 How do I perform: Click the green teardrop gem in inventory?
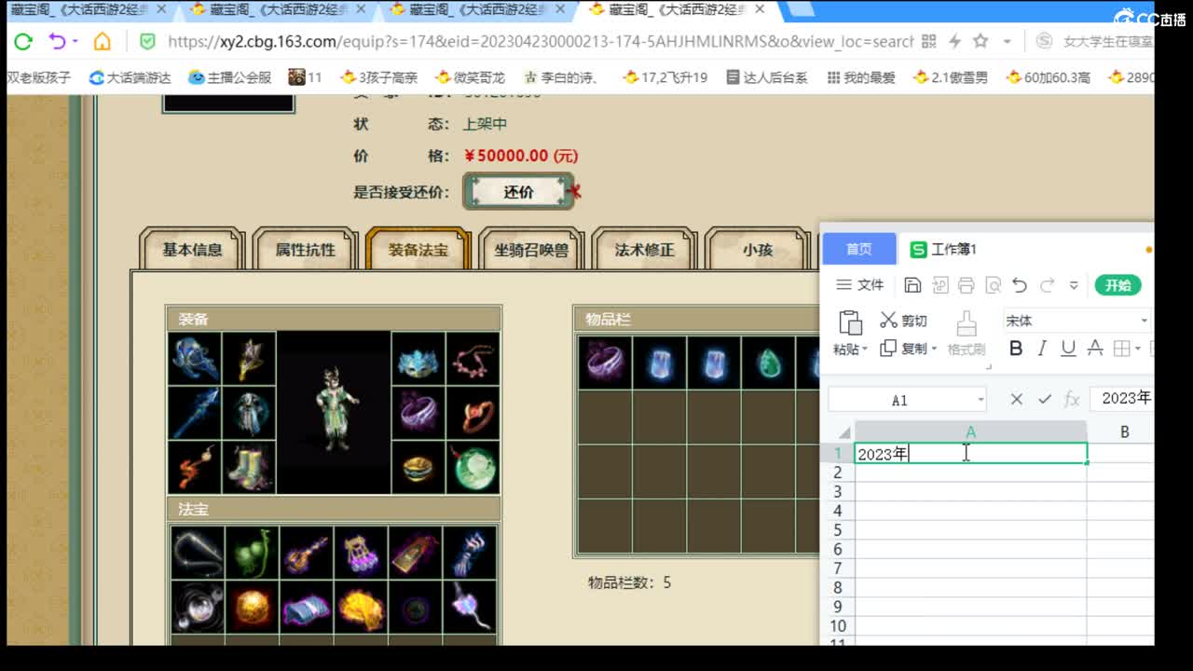point(768,363)
